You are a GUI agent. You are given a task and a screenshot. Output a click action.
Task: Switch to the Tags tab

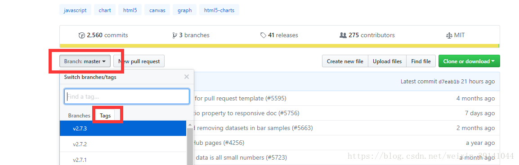click(105, 116)
